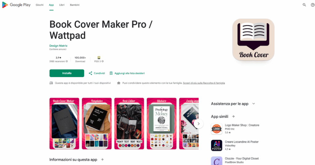Open the Logo Maker Shop app icon
Screen dimensions: 315x165
(217, 129)
